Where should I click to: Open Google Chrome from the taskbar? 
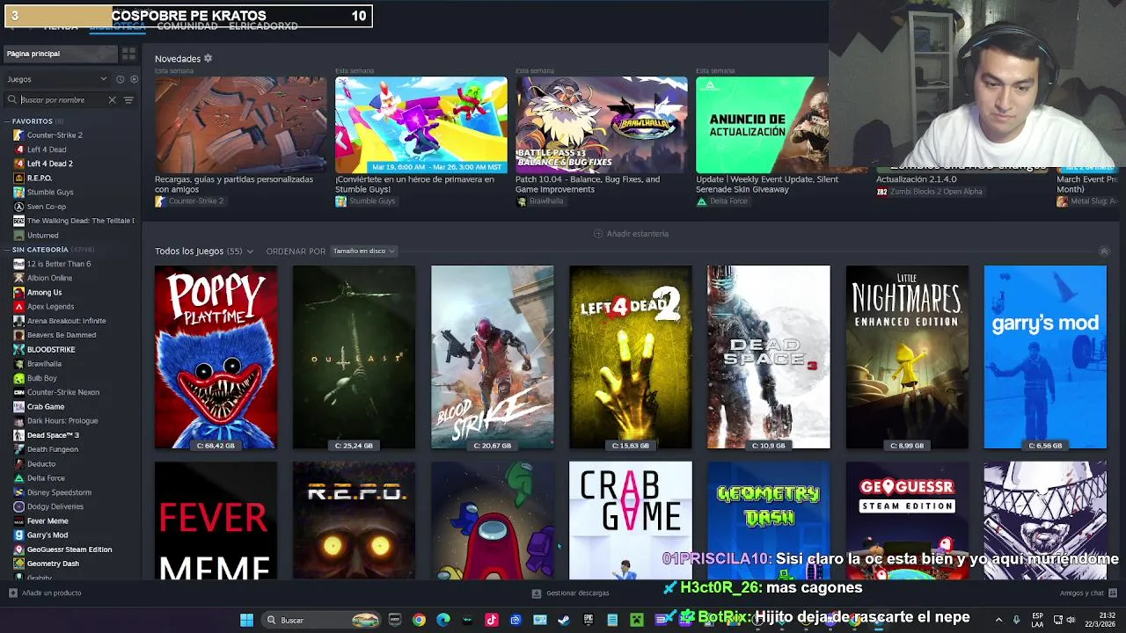click(419, 620)
